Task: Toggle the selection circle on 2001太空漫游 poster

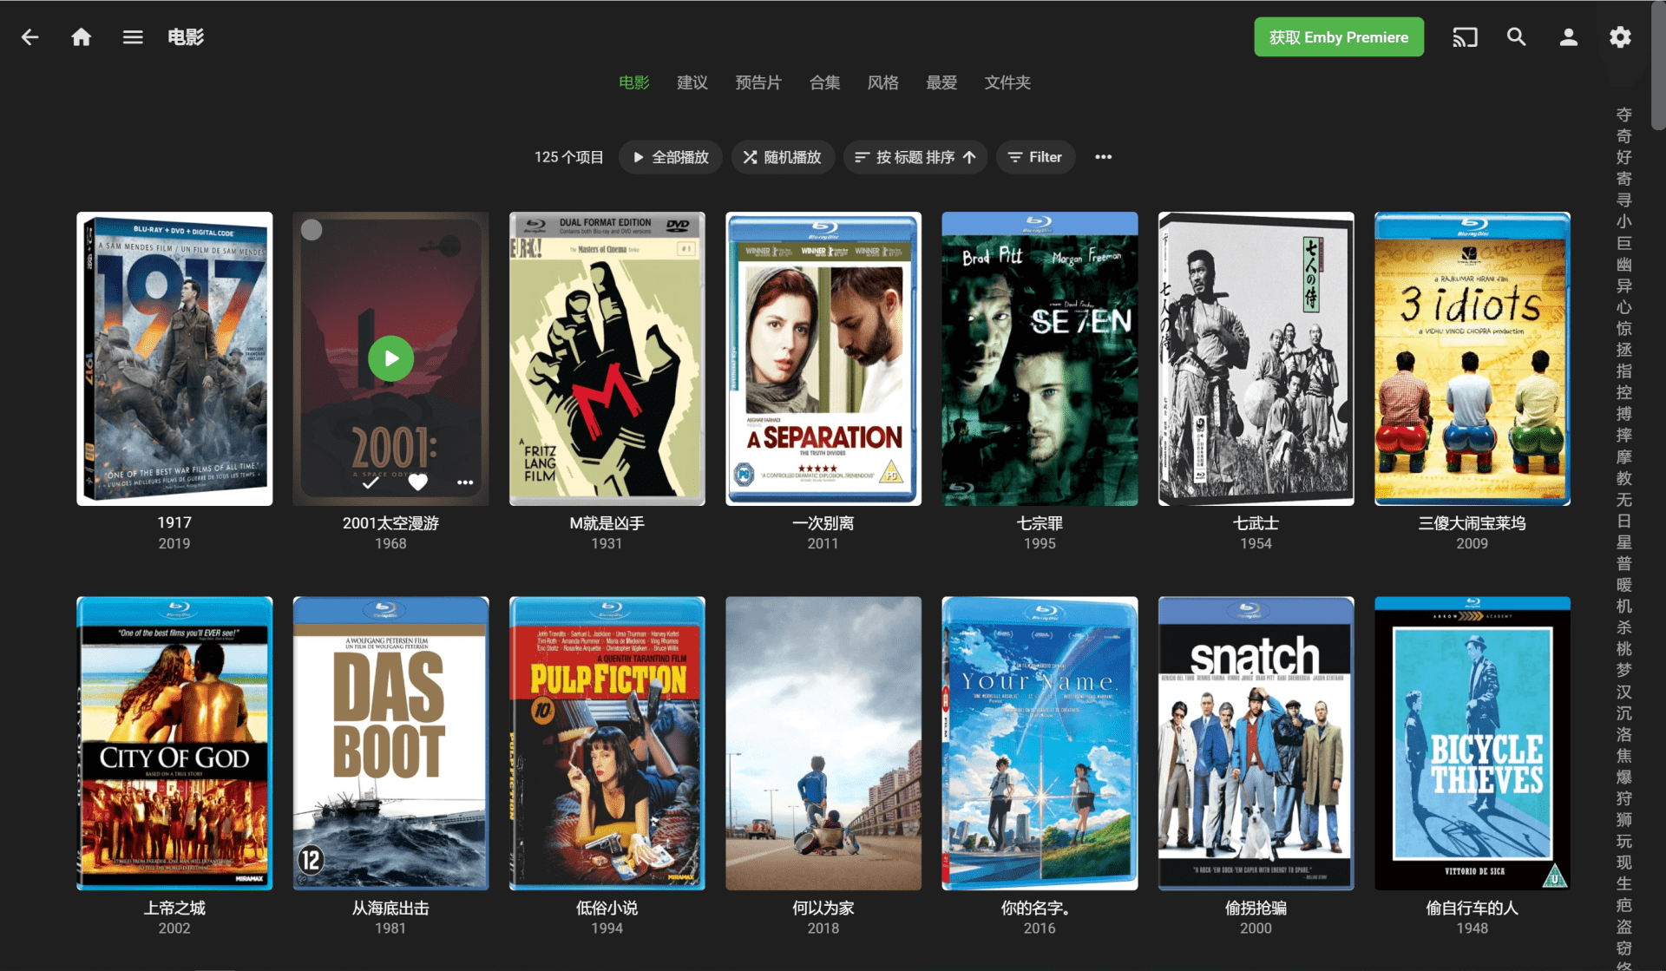Action: (x=312, y=230)
